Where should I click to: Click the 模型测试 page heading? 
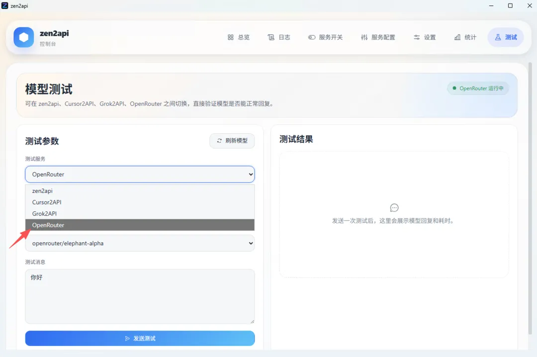coord(49,89)
